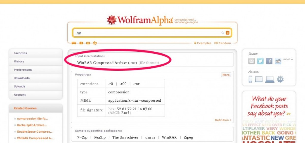
Task: Show more sharing options
Action: [288, 59]
